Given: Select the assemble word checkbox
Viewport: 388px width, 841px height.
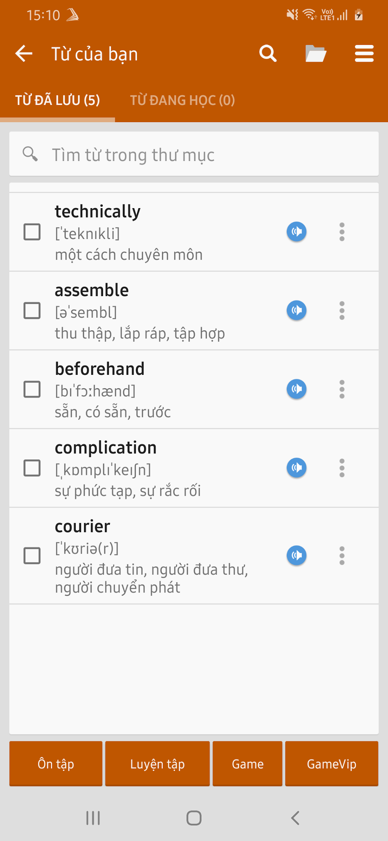Looking at the screenshot, I should click(32, 310).
